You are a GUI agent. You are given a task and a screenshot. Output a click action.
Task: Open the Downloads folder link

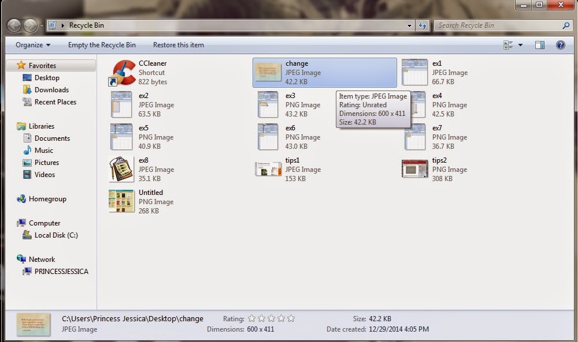pyautogui.click(x=51, y=90)
